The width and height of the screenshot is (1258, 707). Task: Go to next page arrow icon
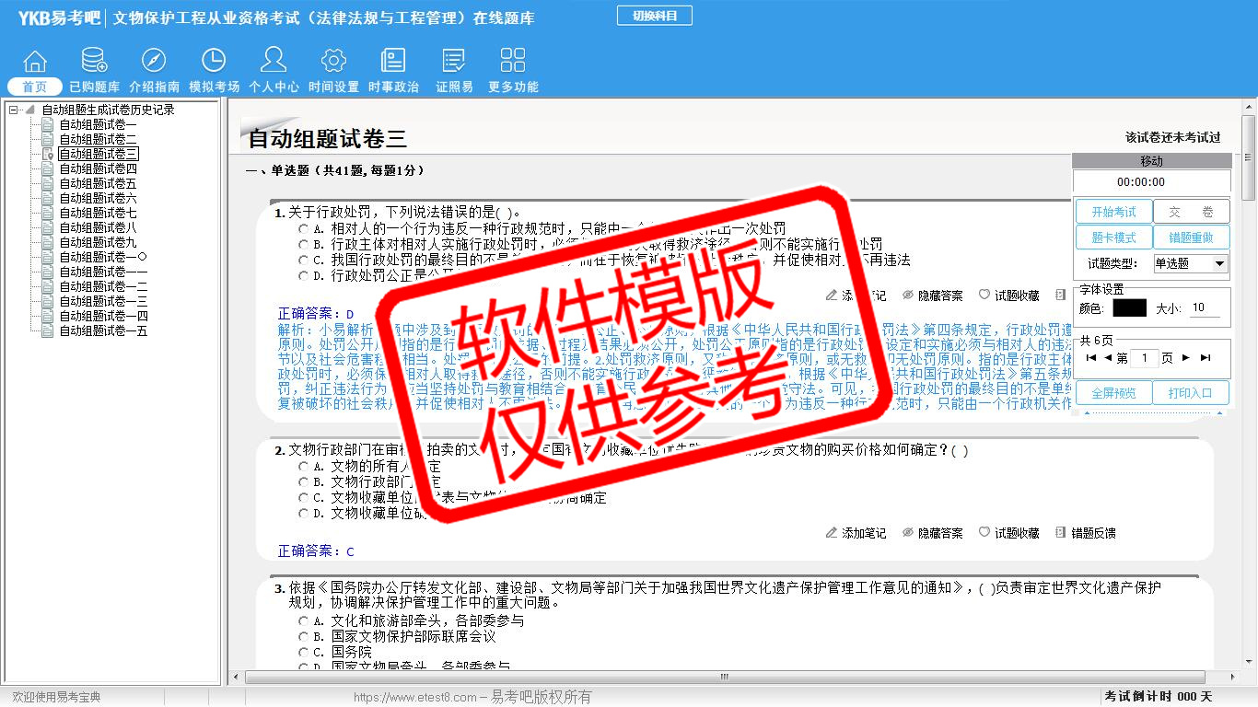tap(1186, 358)
